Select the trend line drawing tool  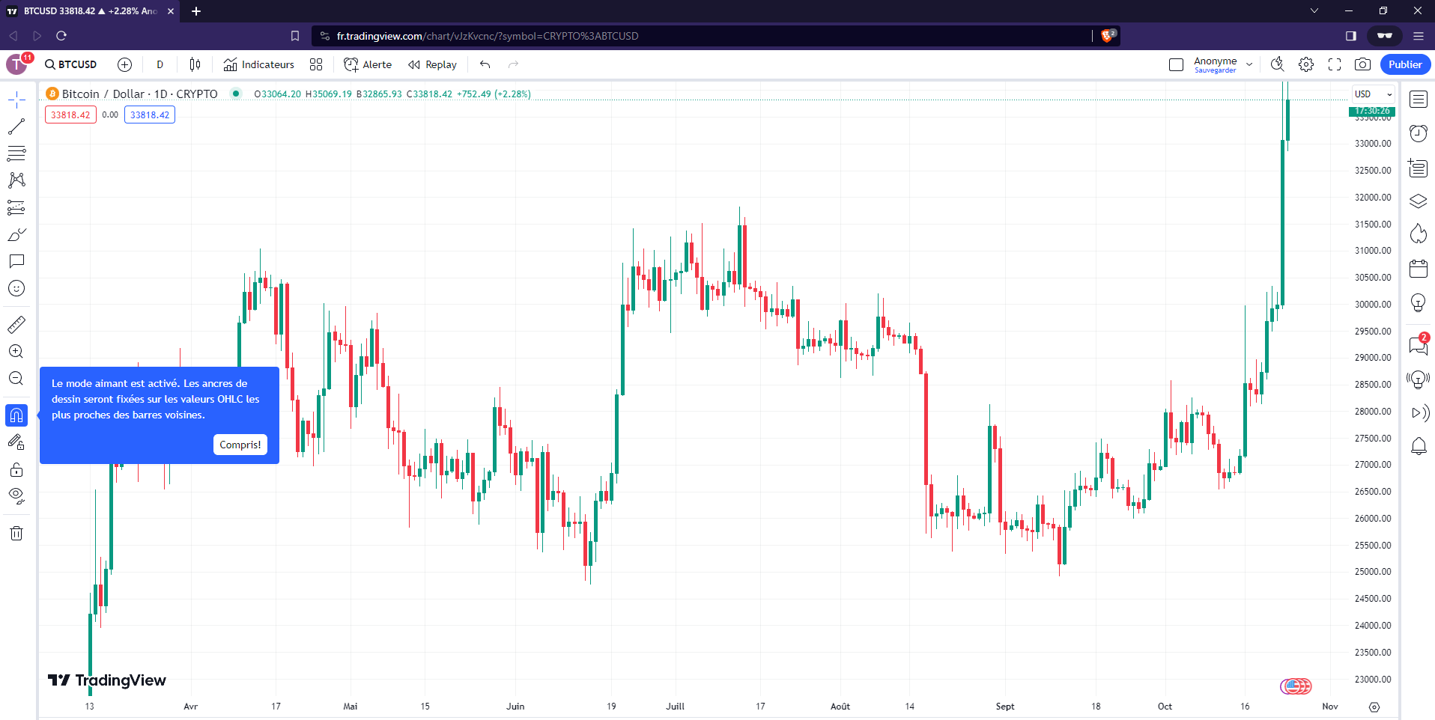(x=16, y=126)
